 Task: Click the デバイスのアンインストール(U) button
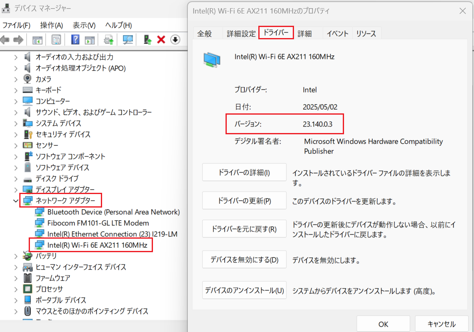tap(244, 290)
